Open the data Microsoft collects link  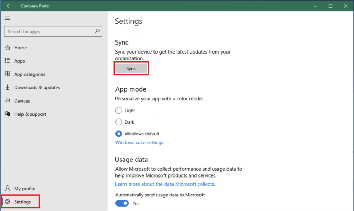click(165, 184)
